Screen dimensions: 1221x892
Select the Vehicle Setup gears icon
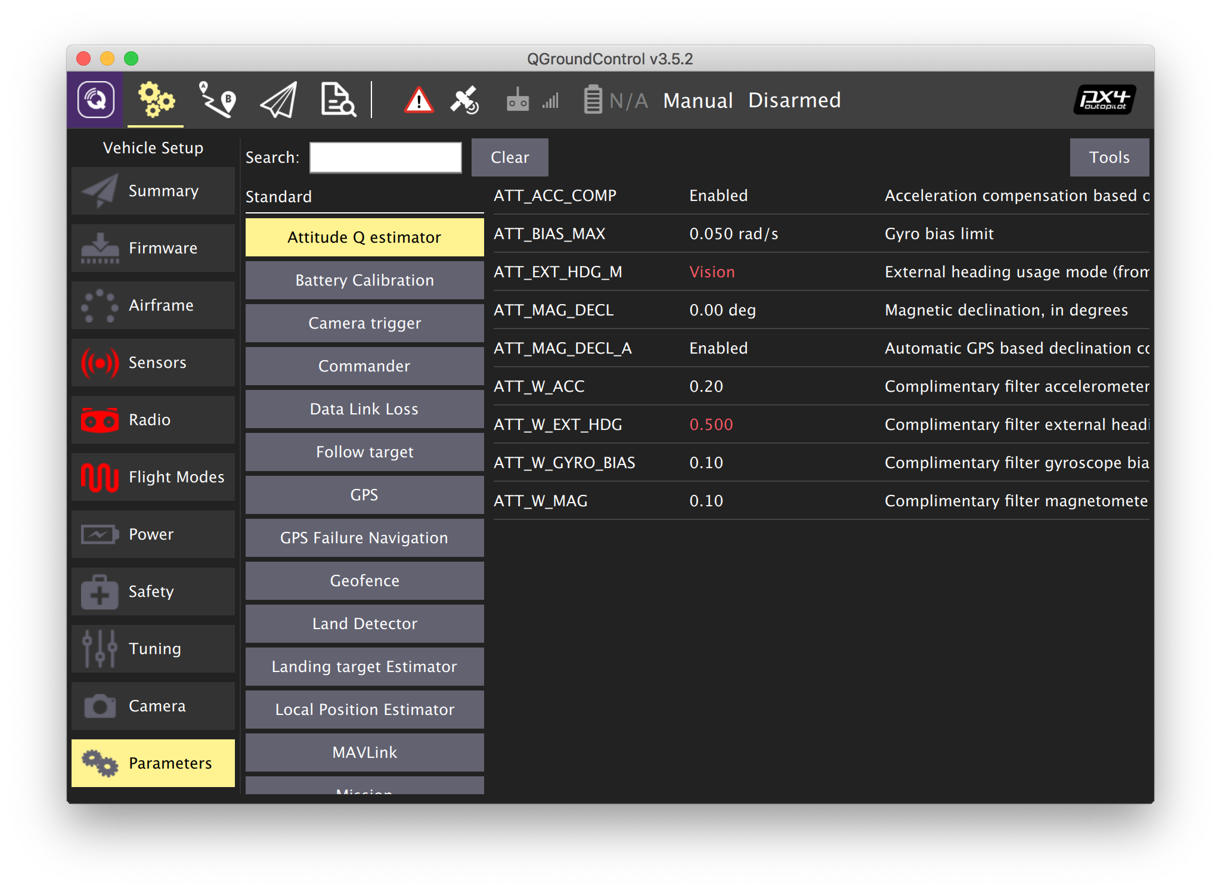[x=156, y=100]
